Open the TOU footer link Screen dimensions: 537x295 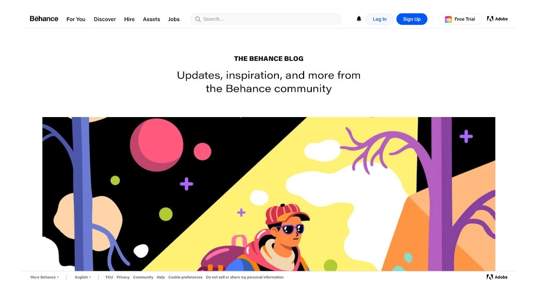[109, 277]
